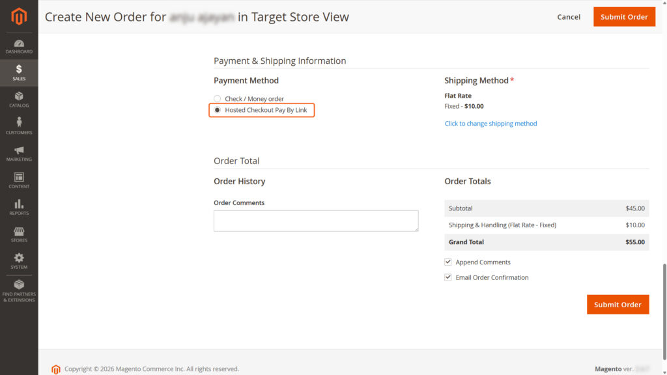667x375 pixels.
Task: Choose Hosted Checkout Pay By Link
Action: (x=218, y=110)
